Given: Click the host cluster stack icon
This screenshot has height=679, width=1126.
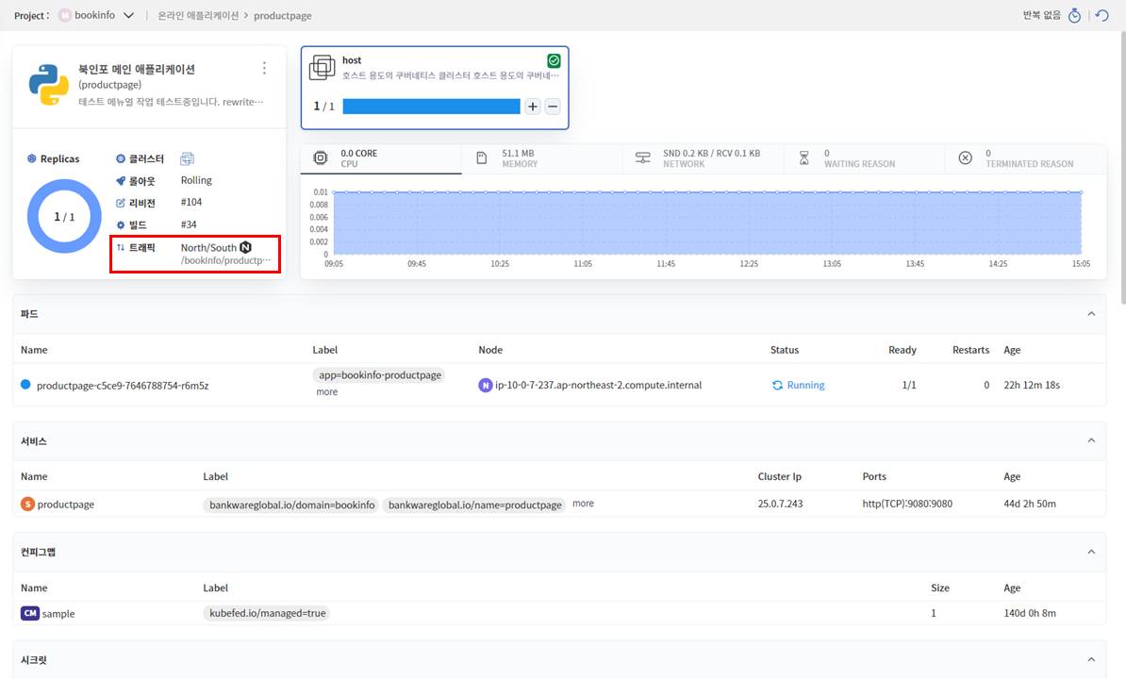Looking at the screenshot, I should click(x=322, y=68).
